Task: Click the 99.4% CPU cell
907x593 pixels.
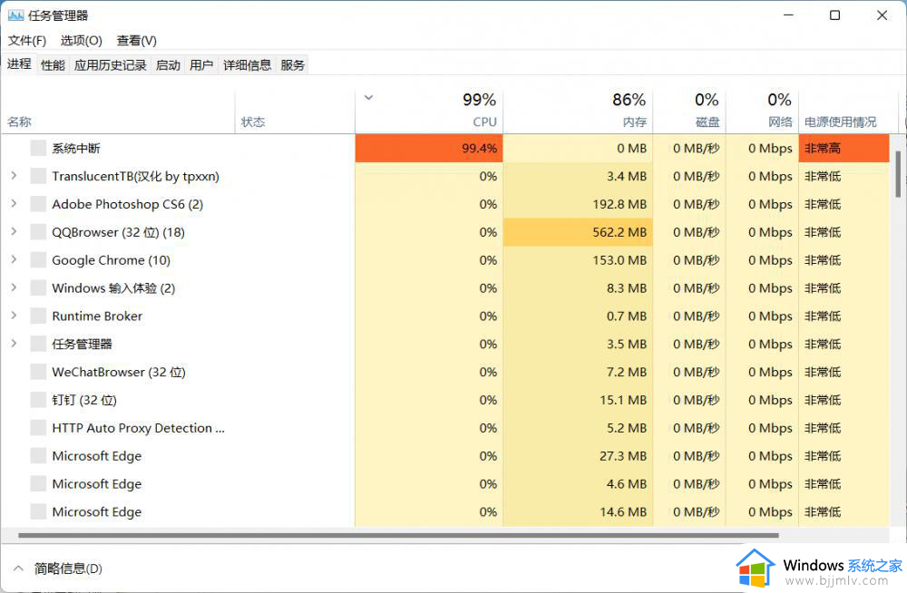Action: 429,148
